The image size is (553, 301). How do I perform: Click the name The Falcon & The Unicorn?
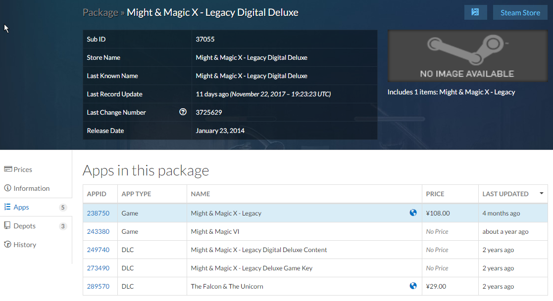227,287
